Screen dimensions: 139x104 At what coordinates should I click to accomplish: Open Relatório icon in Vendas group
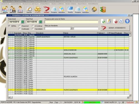(x=86, y=9)
